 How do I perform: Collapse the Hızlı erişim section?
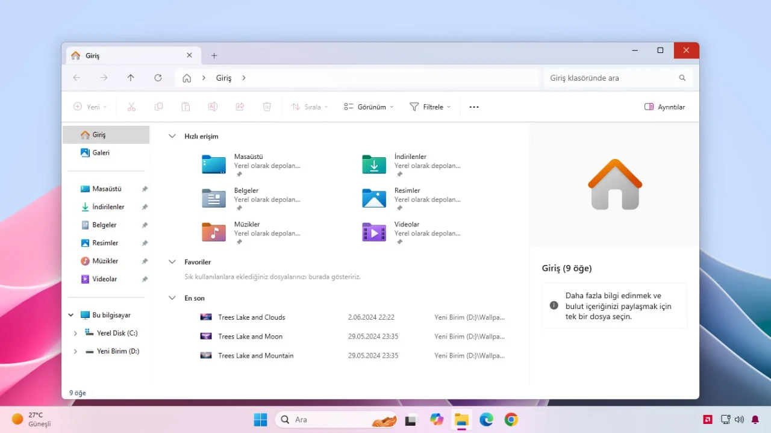[172, 137]
